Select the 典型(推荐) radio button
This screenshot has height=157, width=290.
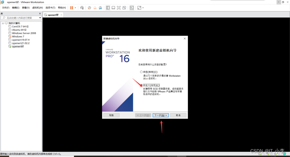(x=141, y=72)
